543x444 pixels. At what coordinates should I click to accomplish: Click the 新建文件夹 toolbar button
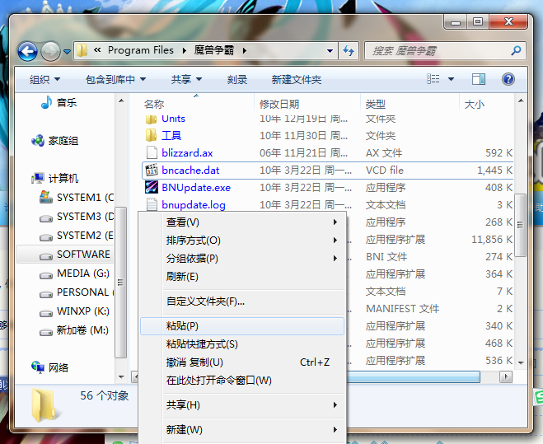tap(297, 80)
